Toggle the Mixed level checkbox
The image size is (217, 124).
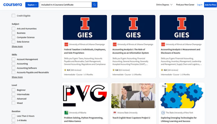pos(14,103)
